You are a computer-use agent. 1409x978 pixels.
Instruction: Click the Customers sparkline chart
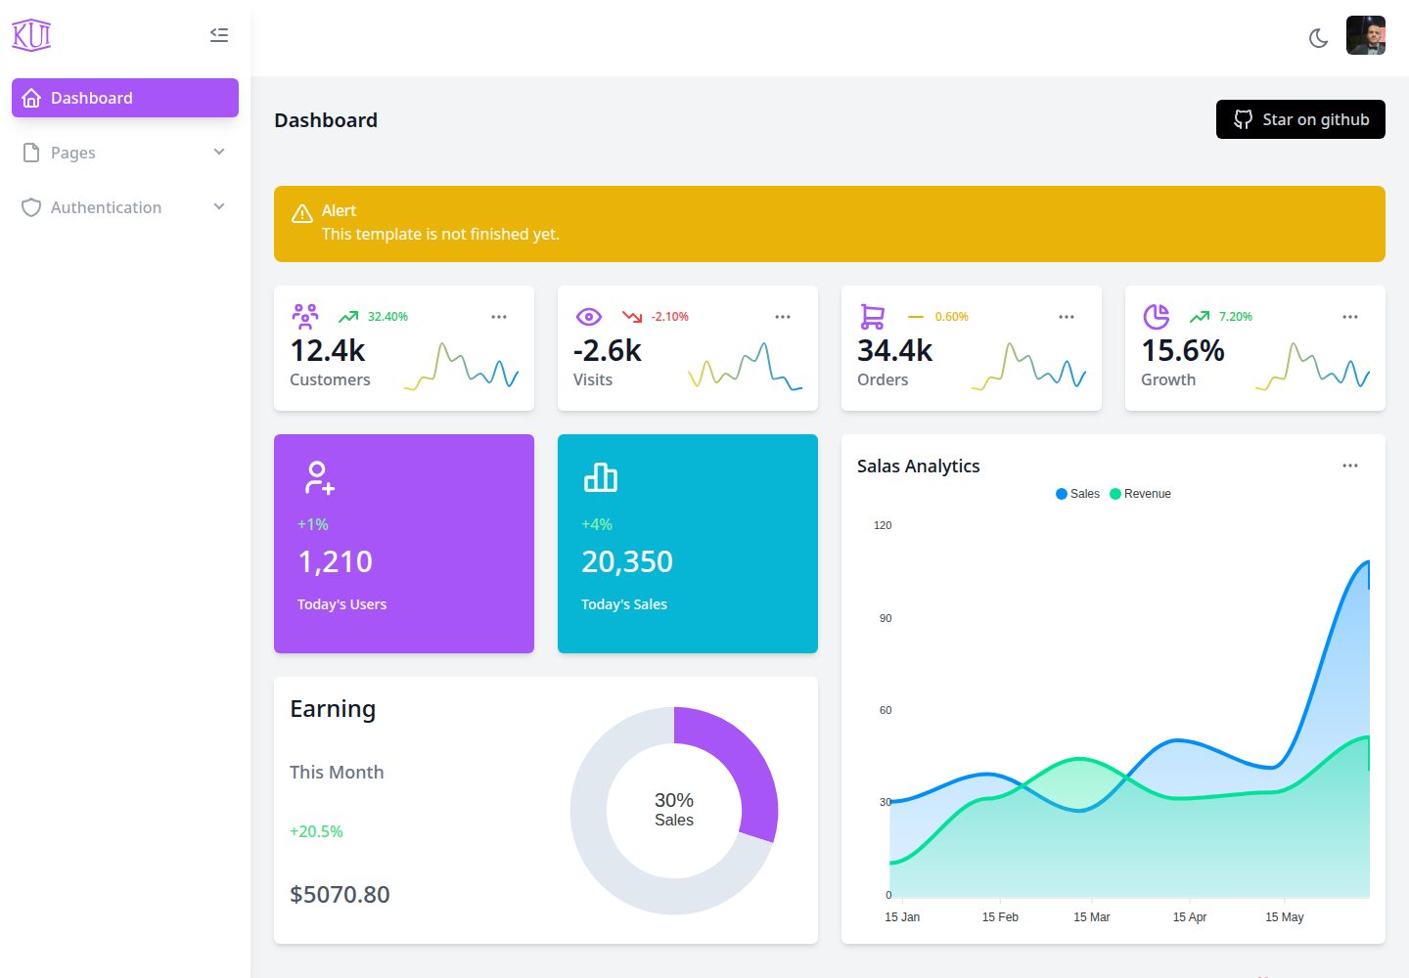[x=461, y=366]
